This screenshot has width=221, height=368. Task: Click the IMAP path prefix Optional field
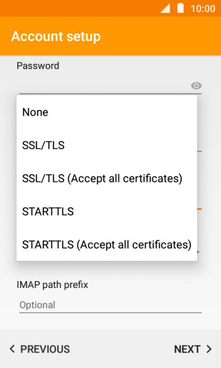tap(111, 305)
